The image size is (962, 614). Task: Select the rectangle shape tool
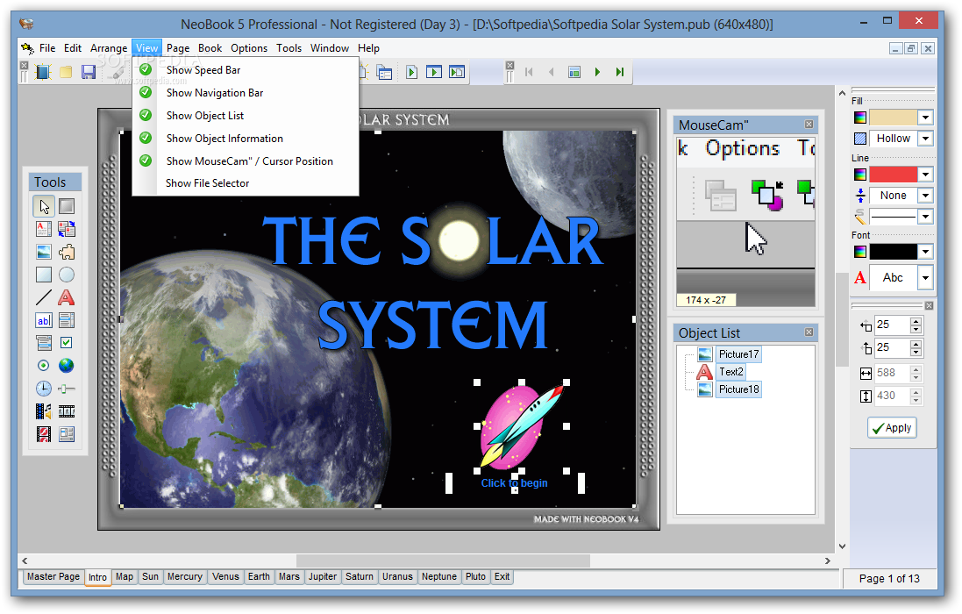(x=44, y=275)
